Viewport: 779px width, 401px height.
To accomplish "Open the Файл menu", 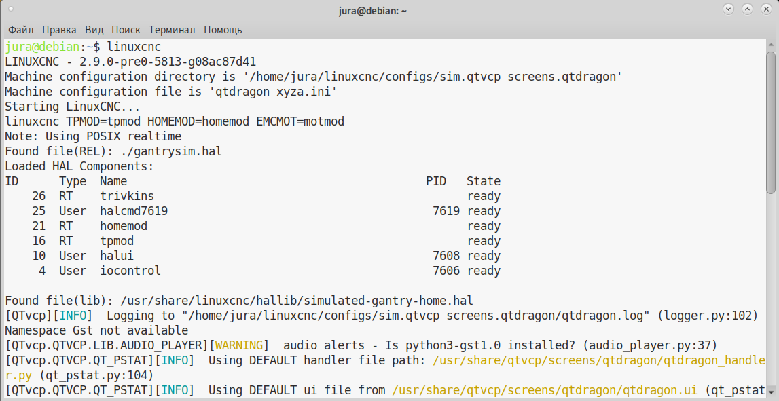I will point(21,30).
